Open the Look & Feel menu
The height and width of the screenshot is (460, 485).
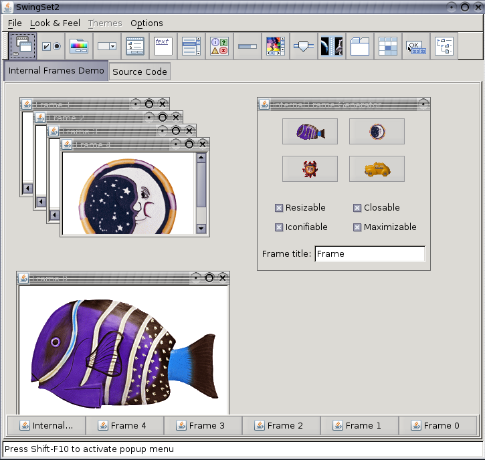click(55, 23)
